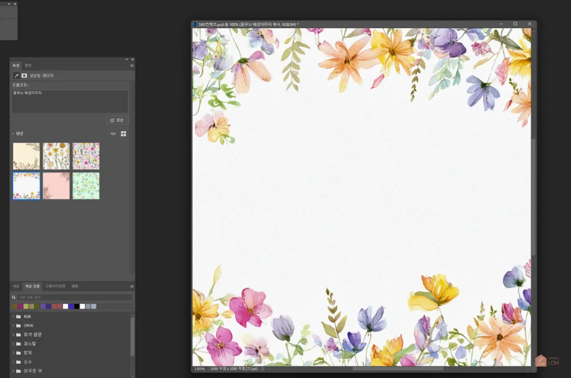Screen dimensions: 571x378
Task: Select the white wildflower pattern variation
Action: [x=56, y=156]
